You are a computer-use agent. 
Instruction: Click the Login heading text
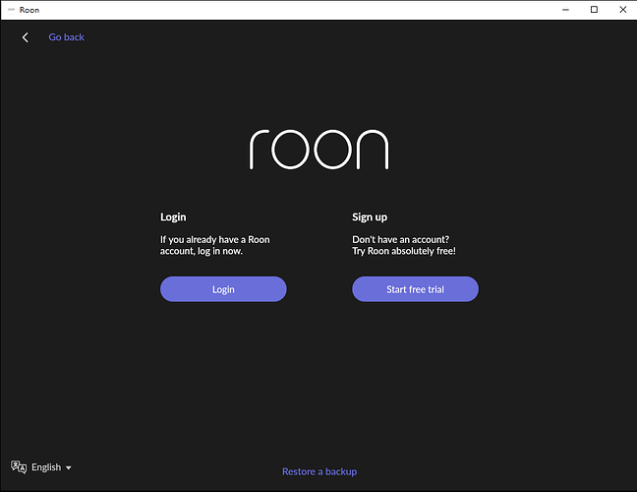[173, 217]
